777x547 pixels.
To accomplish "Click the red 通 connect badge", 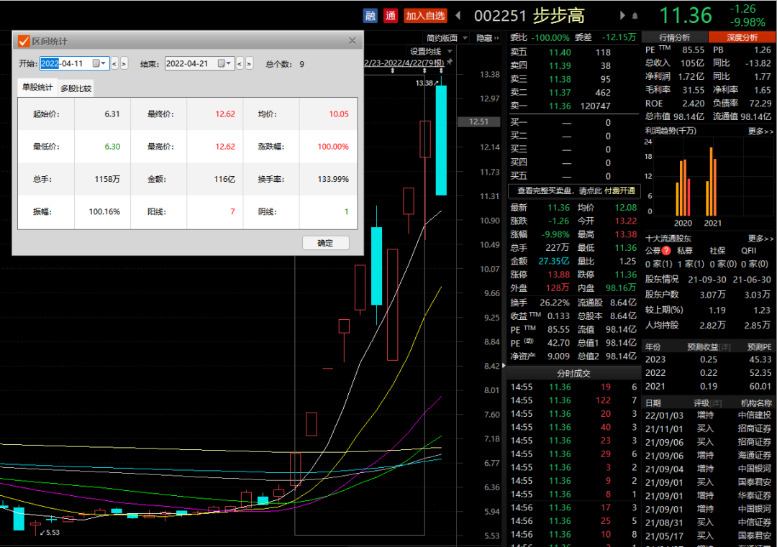I will point(391,16).
